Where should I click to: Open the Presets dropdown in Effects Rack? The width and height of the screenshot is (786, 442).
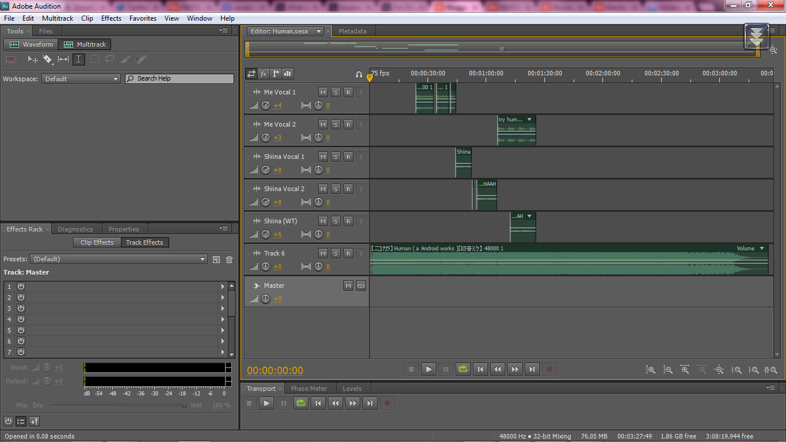(x=203, y=259)
